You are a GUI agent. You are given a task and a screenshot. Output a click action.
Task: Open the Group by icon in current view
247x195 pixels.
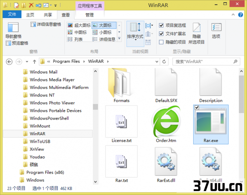pyautogui.click(x=149, y=25)
